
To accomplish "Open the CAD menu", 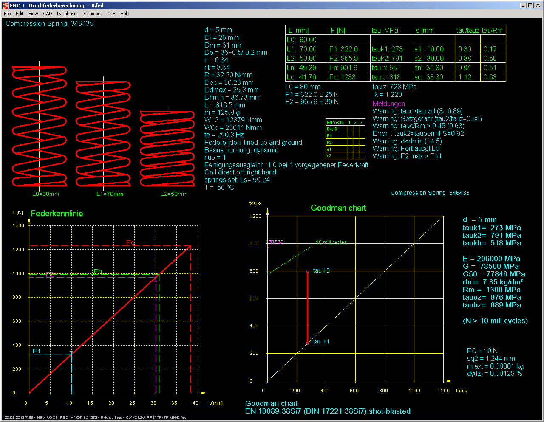I will tap(48, 14).
